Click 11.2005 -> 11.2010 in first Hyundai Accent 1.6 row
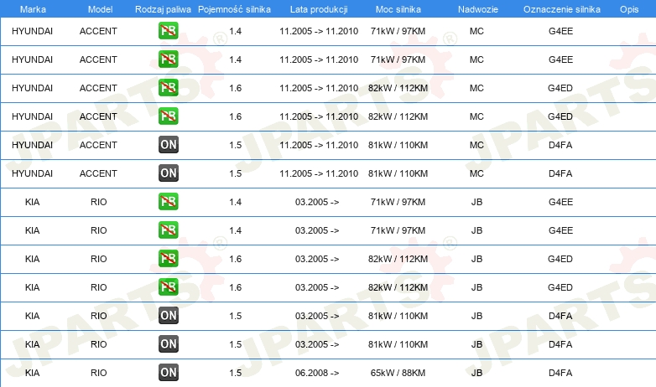Screen dimensions: 656x387 319,88
